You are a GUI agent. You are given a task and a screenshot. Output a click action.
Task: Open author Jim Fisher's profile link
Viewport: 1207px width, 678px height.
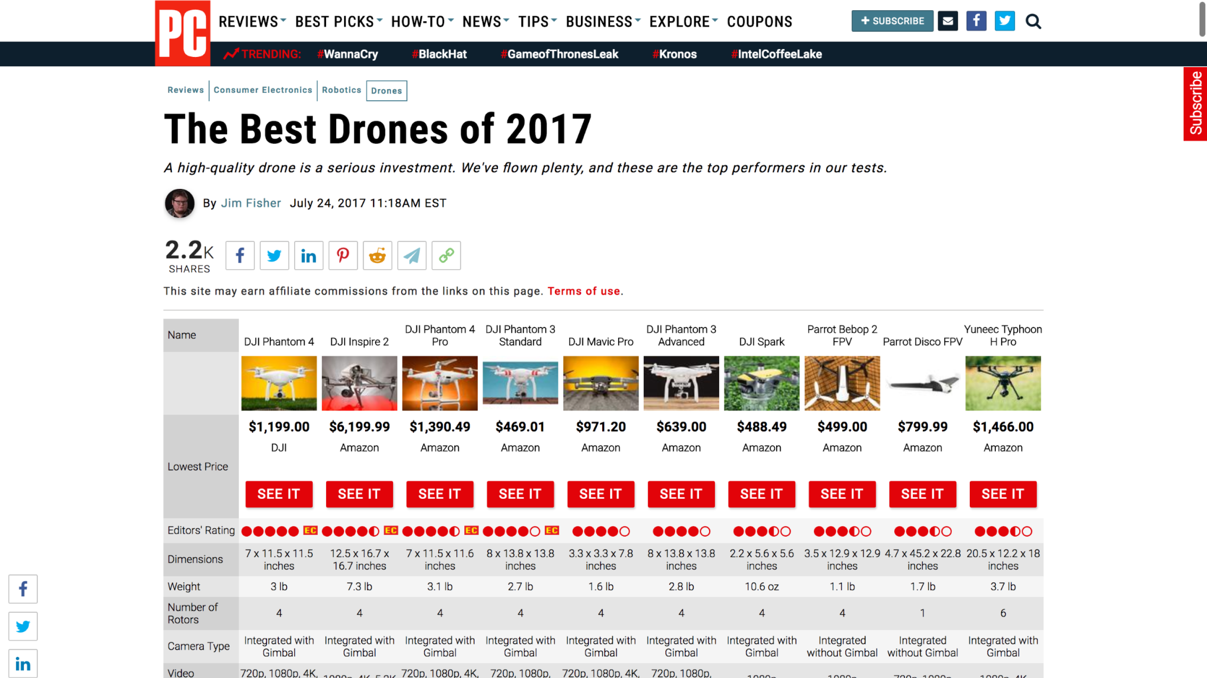(251, 203)
